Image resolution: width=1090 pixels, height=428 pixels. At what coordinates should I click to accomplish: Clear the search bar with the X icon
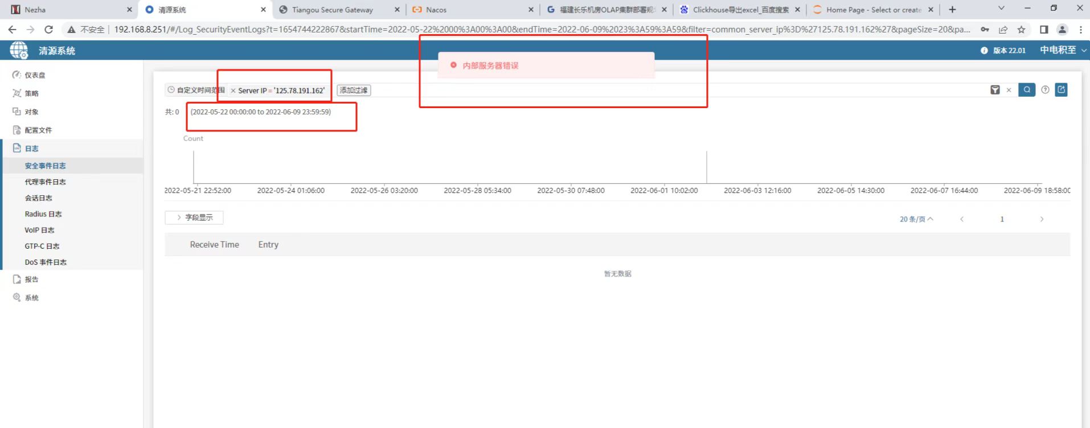pos(1009,90)
